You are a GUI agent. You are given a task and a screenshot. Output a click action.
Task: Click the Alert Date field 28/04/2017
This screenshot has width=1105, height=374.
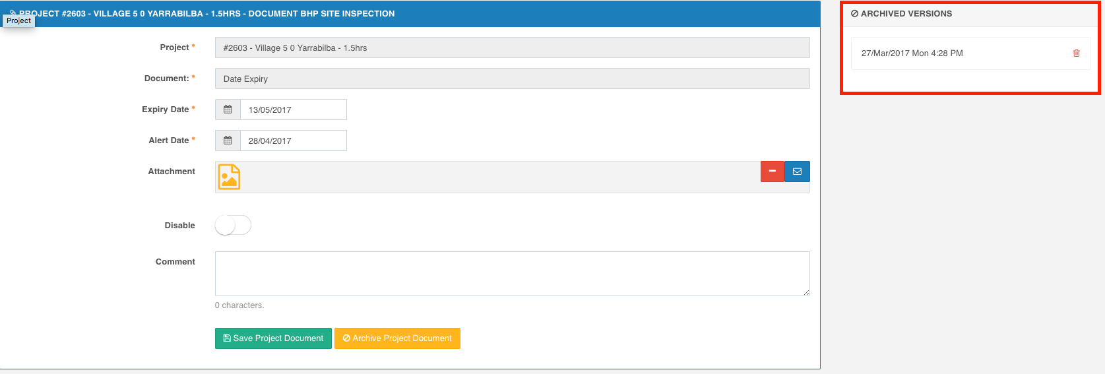(293, 140)
